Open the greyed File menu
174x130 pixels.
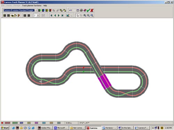pos(3,6)
